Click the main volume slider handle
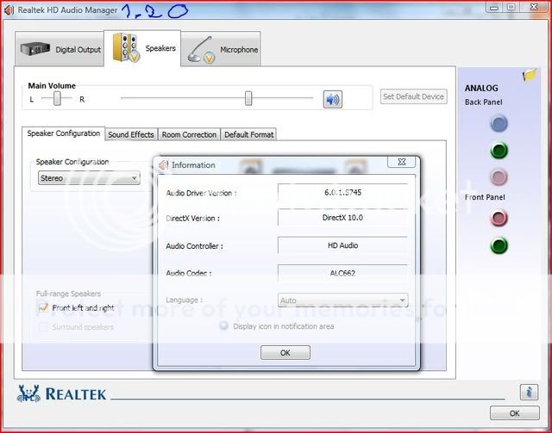This screenshot has width=552, height=433. [x=248, y=98]
